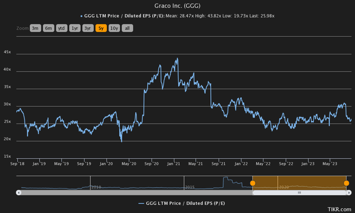Click the P/E trough near March 2020
The image size is (355, 213).
[121, 141]
